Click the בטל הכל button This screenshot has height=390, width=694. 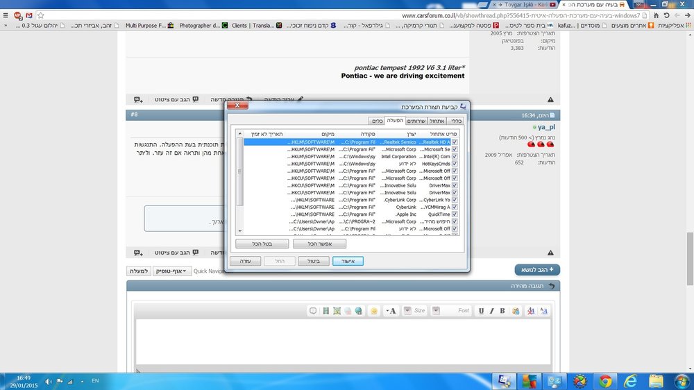[x=262, y=244]
